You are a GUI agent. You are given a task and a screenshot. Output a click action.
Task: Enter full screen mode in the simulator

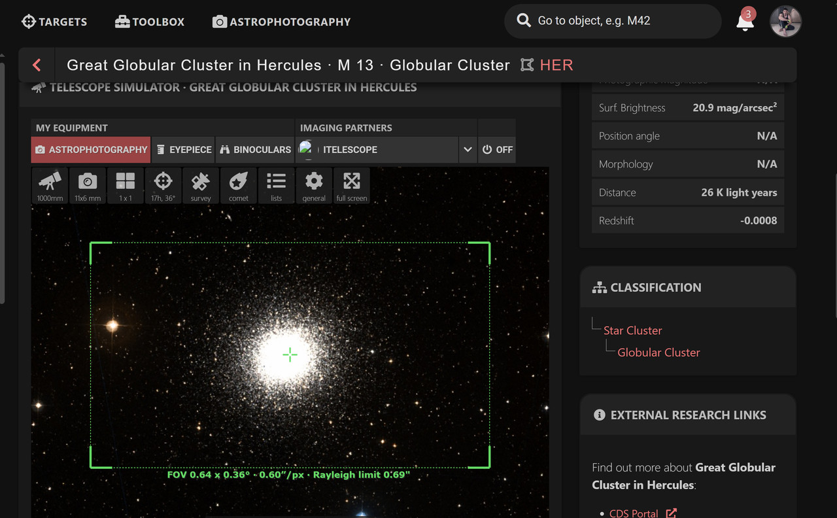[351, 185]
